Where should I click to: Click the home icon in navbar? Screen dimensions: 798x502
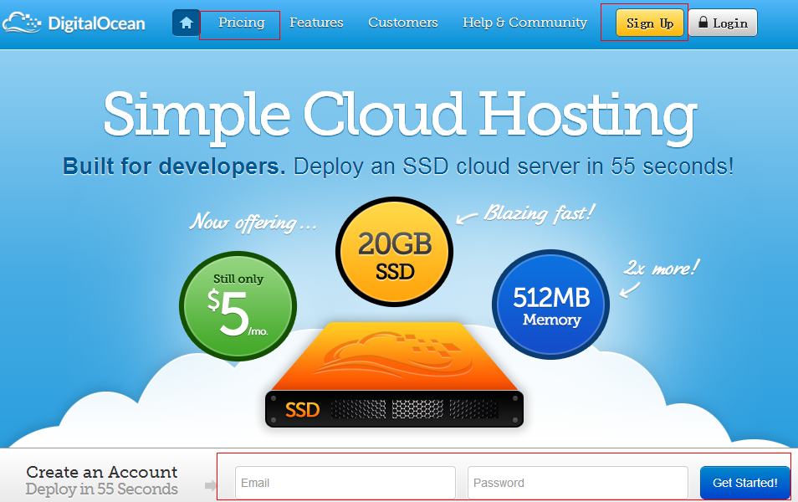click(186, 23)
